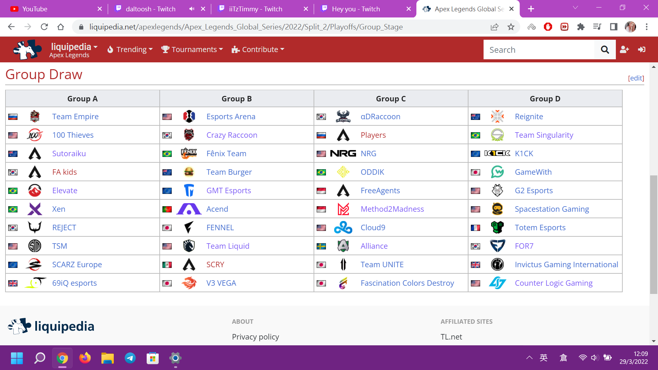This screenshot has height=370, width=658.
Task: Click the NRG logo icon
Action: click(x=343, y=153)
